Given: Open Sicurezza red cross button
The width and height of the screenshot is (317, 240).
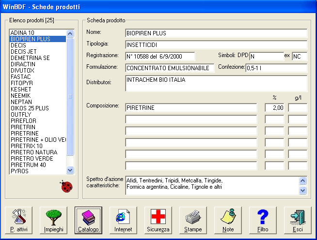Looking at the screenshot, I should tap(158, 221).
